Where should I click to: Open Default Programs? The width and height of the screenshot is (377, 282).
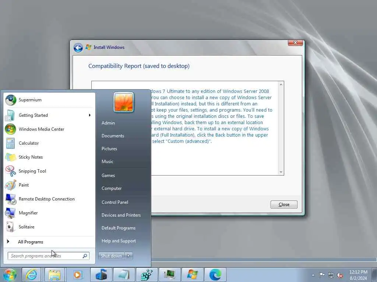click(119, 228)
